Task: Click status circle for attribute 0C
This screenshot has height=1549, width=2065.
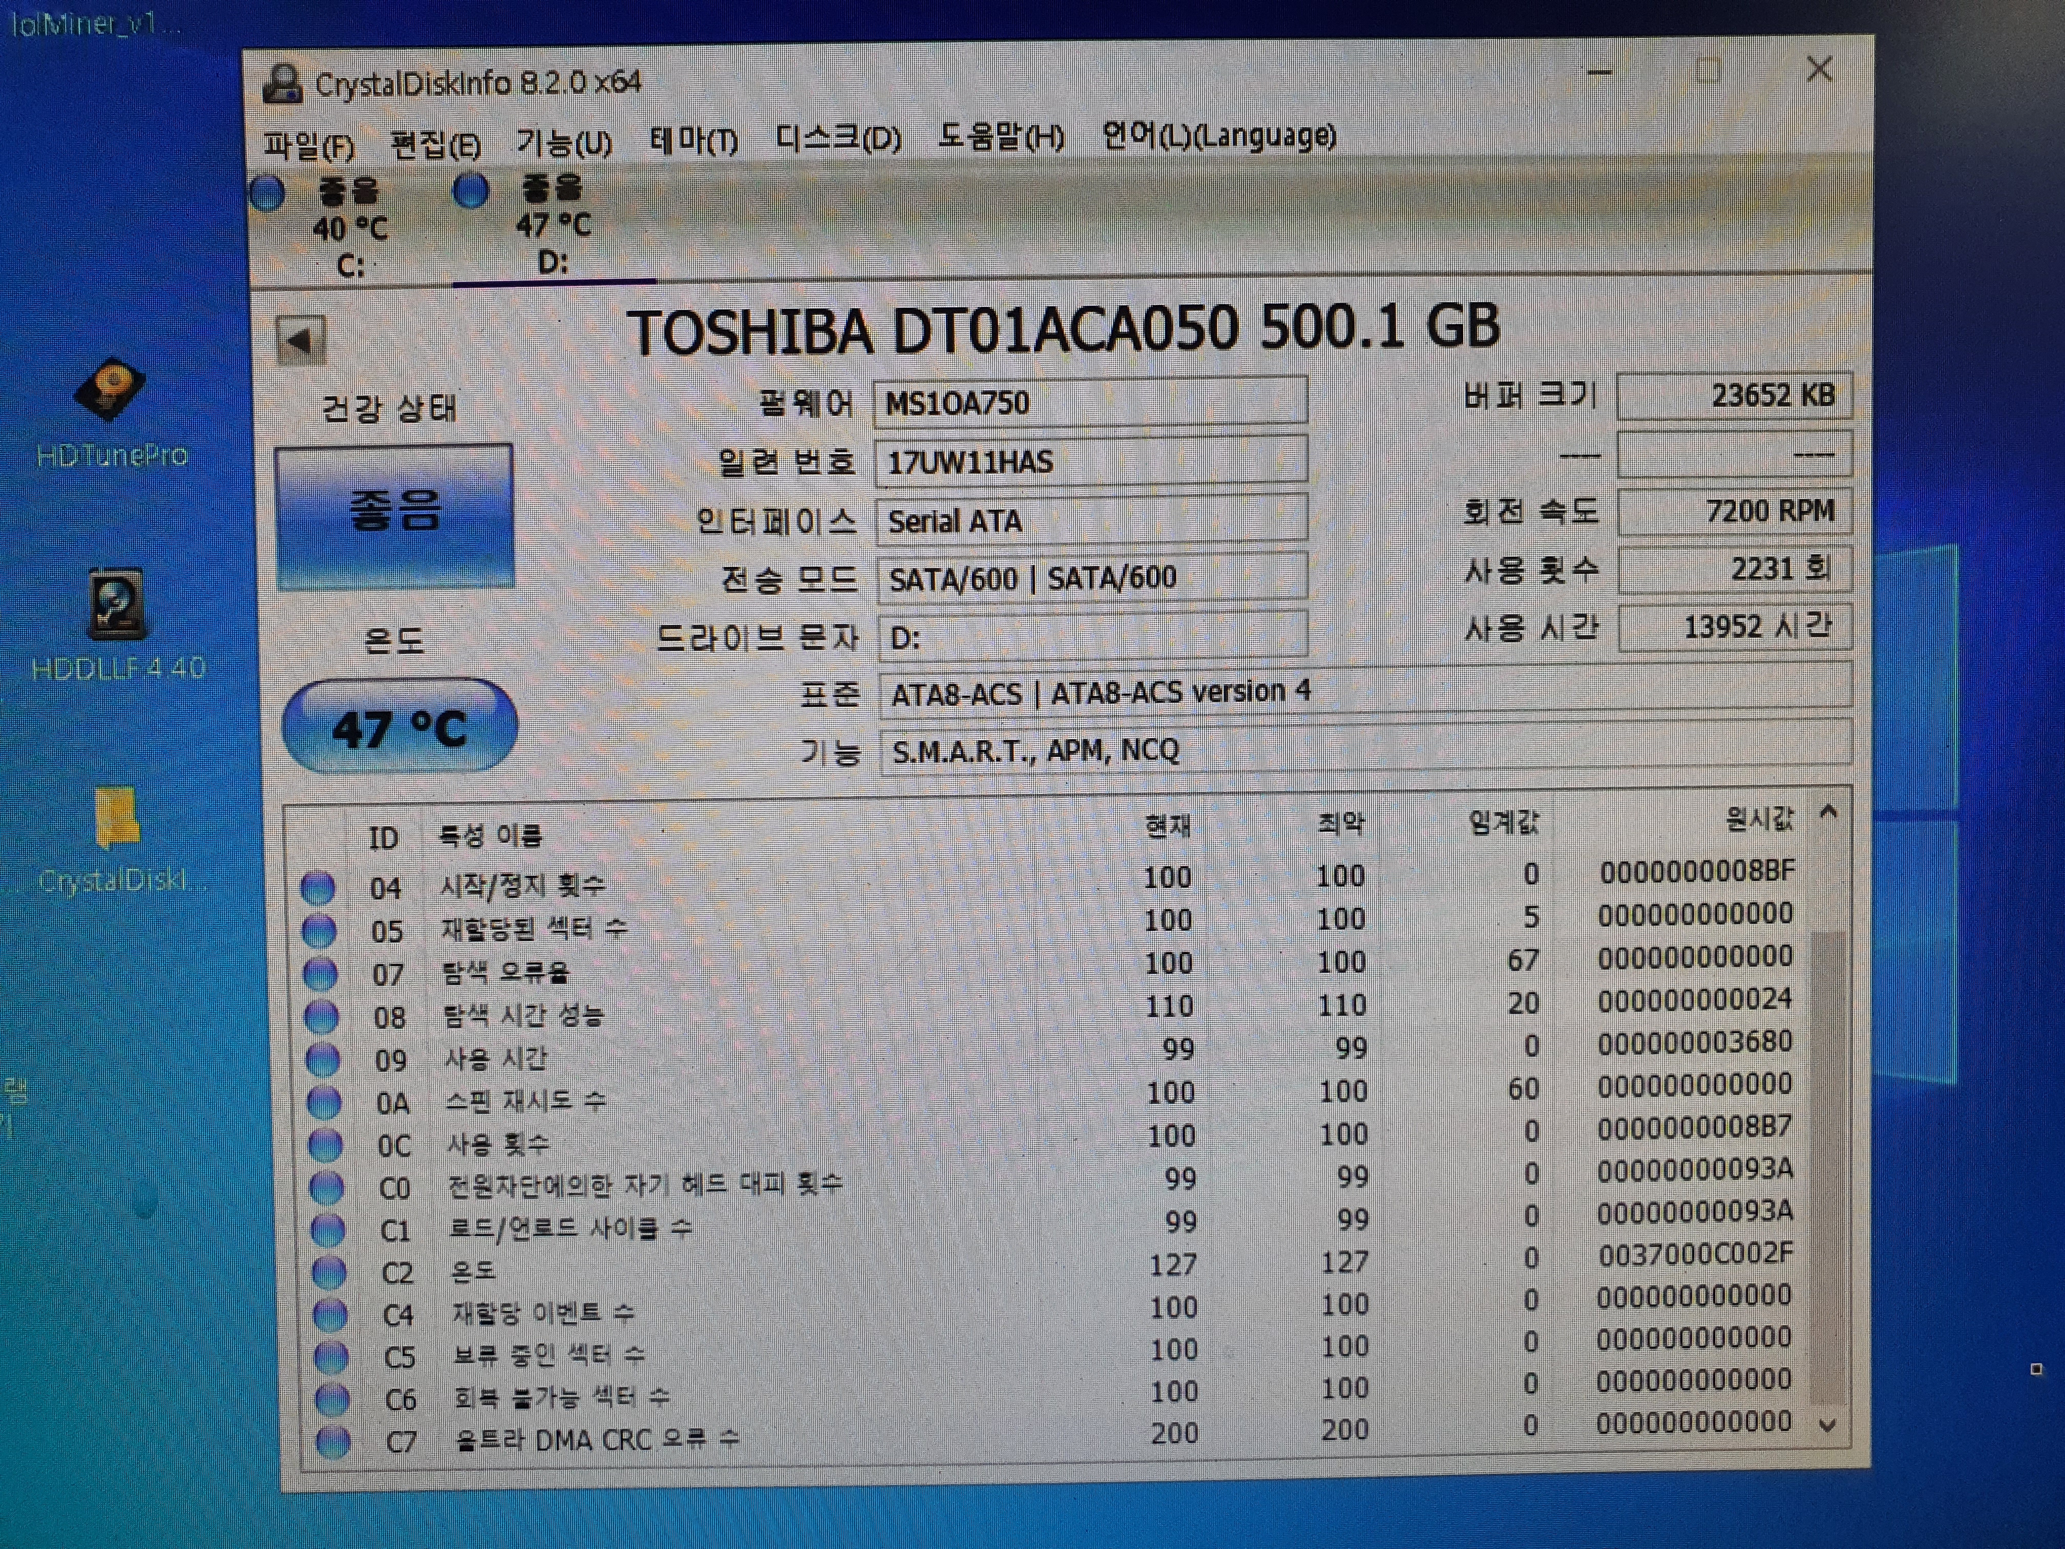Action: [x=325, y=1145]
